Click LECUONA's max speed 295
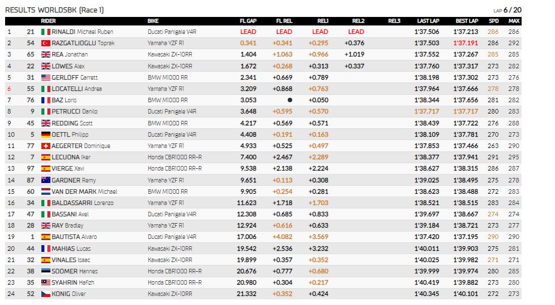The height and width of the screenshot is (305, 555). coord(514,157)
